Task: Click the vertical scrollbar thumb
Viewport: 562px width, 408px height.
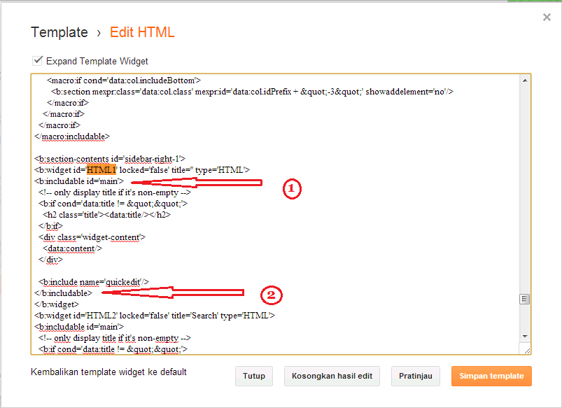Action: pos(525,300)
